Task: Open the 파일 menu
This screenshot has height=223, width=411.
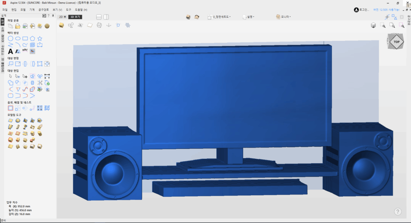Action: (x=5, y=9)
